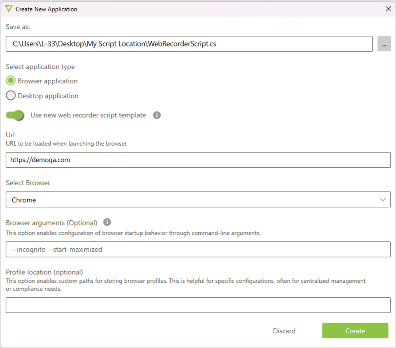Click the empty Profile location field
The width and height of the screenshot is (396, 348).
pos(198,305)
